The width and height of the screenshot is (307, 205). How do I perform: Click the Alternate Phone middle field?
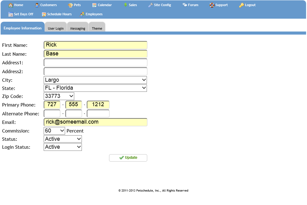click(x=74, y=114)
